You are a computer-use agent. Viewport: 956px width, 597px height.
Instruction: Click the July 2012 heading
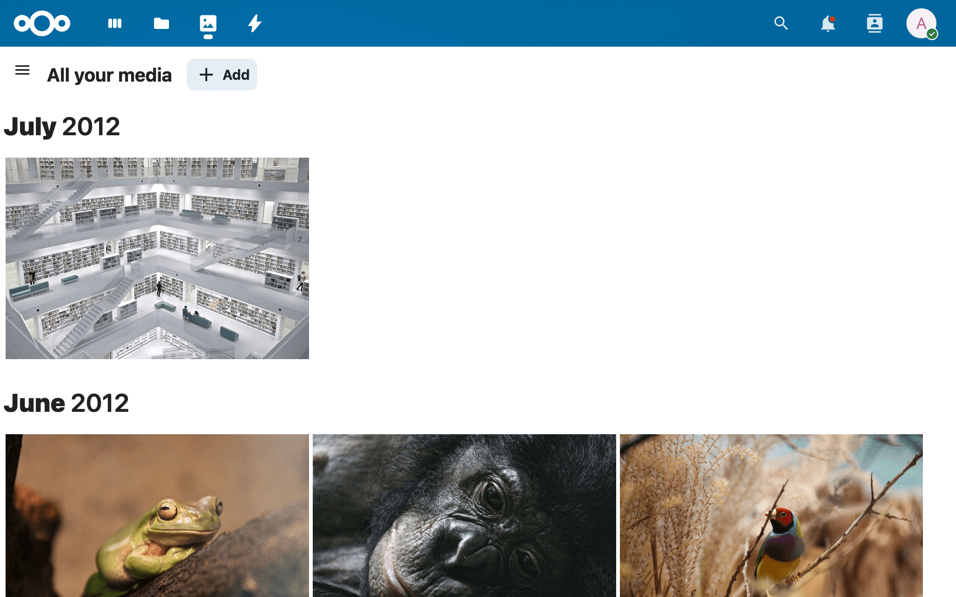pyautogui.click(x=62, y=126)
